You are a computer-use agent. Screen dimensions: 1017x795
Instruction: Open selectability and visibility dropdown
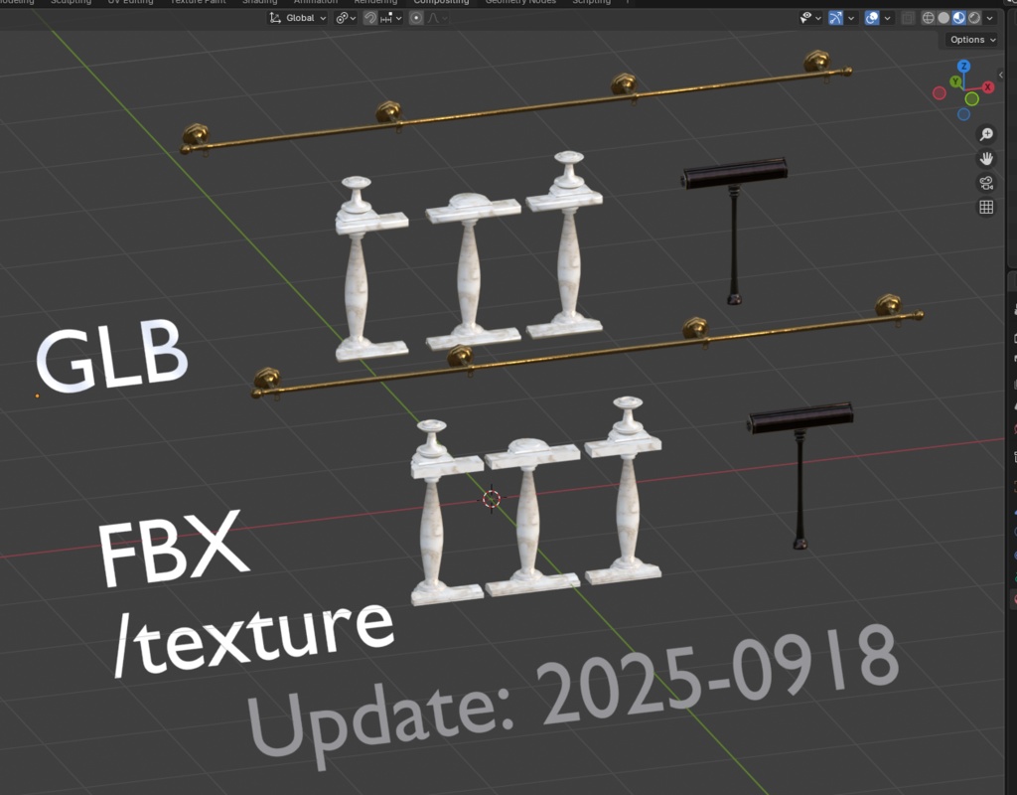(810, 18)
